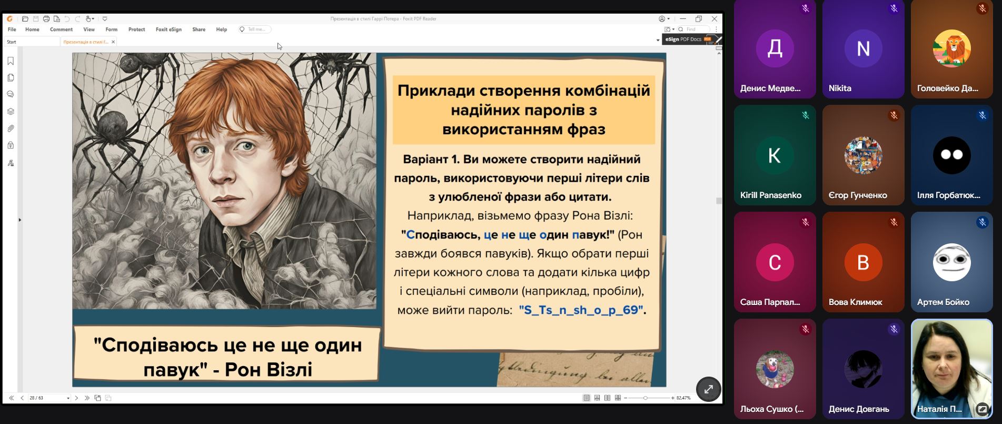Open the Attachments paperclip panel
This screenshot has width=1002, height=424.
click(11, 129)
